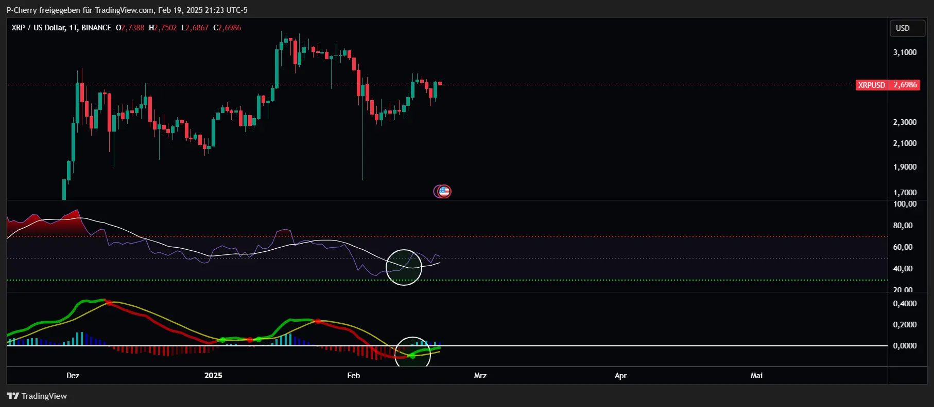The image size is (934, 407).
Task: Click the 2,3000 price axis label
Action: tap(905, 122)
